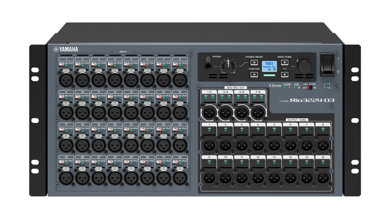Select input XLR connector 20
Screen dimensions: 391x213
[x=115, y=145]
